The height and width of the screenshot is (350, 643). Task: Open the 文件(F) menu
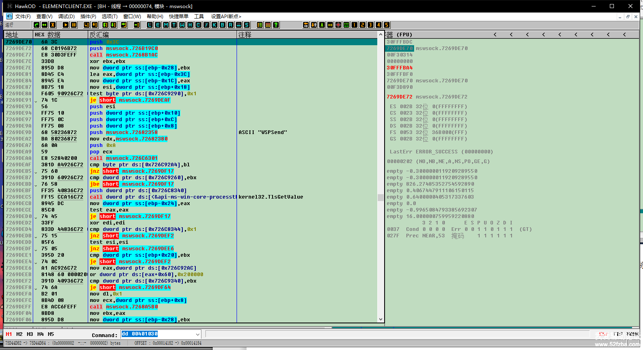point(23,17)
